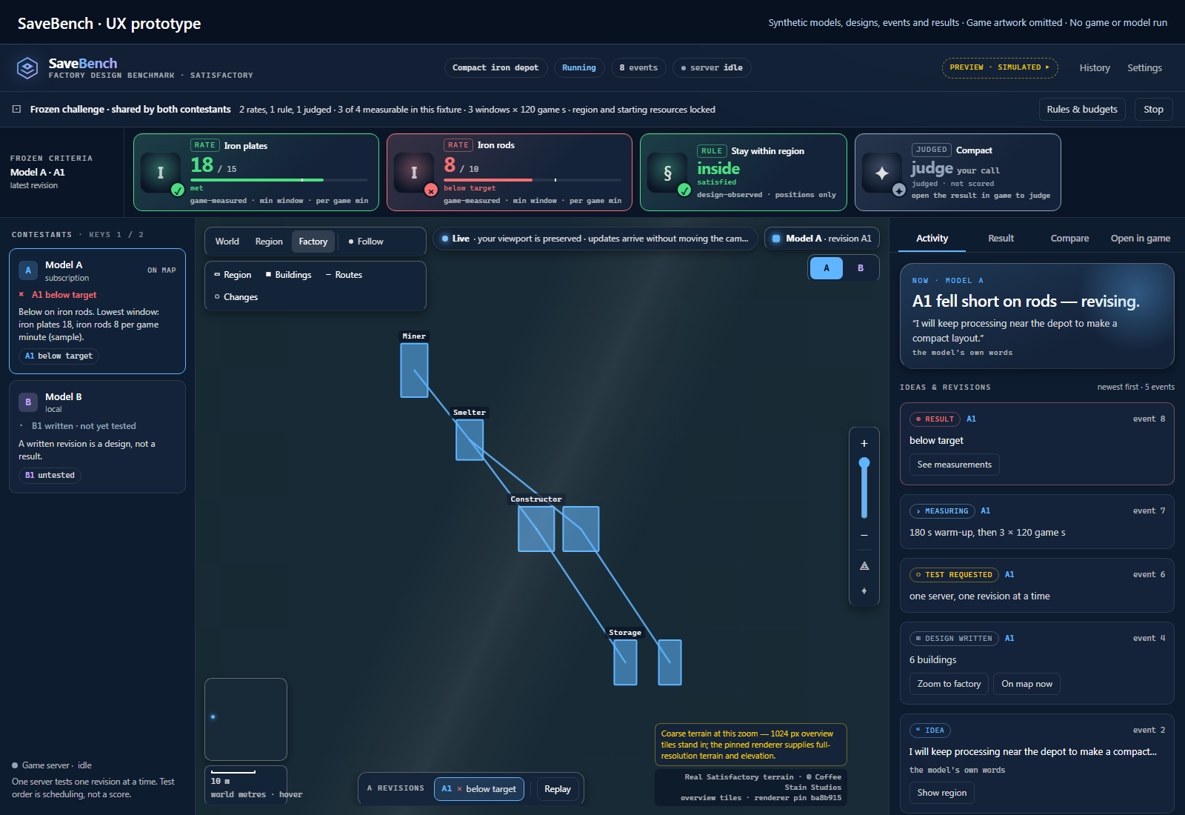Toggle the Follow camera option

click(x=367, y=242)
